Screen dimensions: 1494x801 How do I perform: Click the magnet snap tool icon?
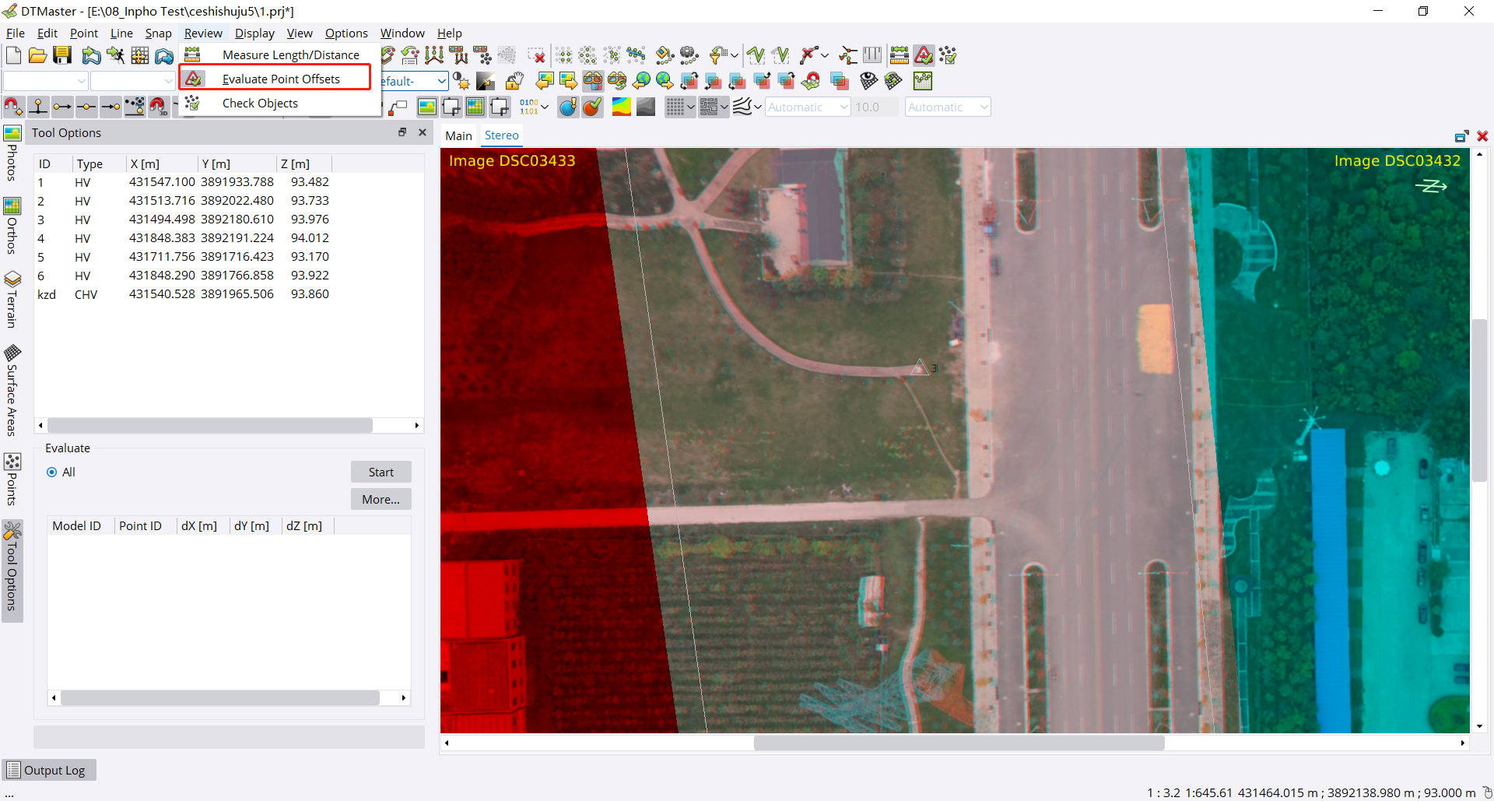[13, 107]
